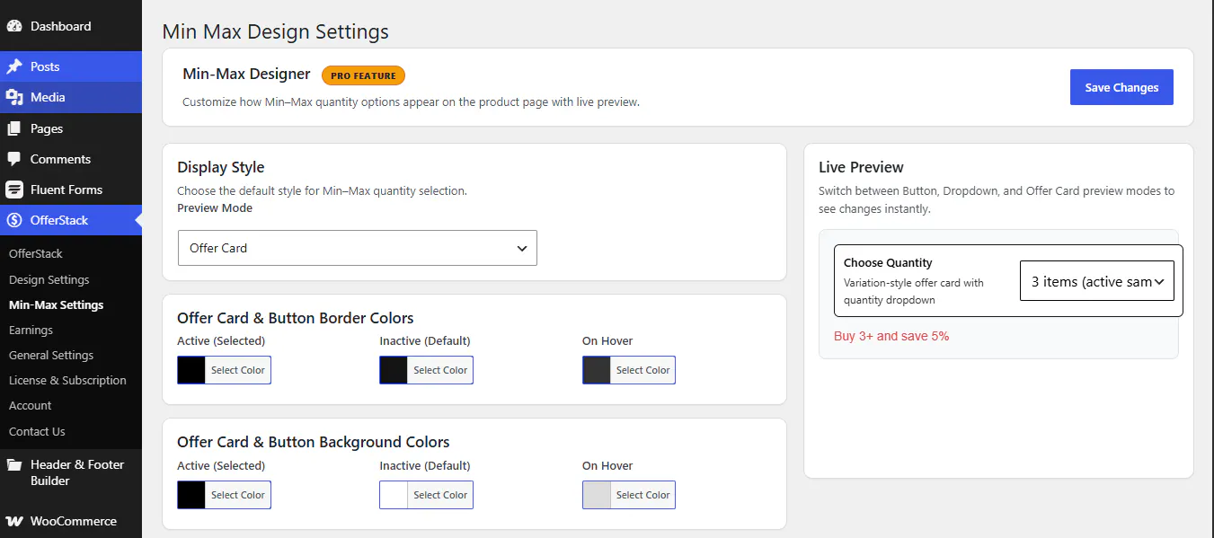The height and width of the screenshot is (538, 1214).
Task: Open the Contact Us page
Action: [37, 431]
